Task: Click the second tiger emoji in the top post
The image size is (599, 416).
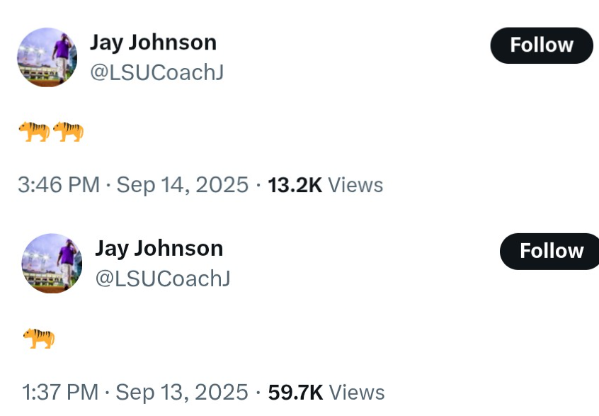Action: click(x=68, y=131)
